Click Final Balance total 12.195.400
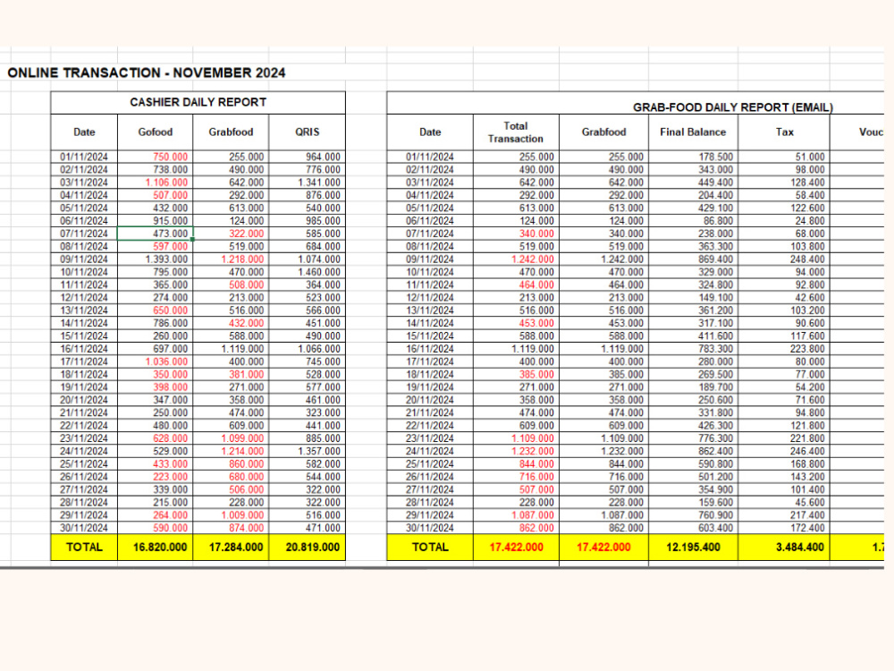Image resolution: width=894 pixels, height=671 pixels. [694, 548]
